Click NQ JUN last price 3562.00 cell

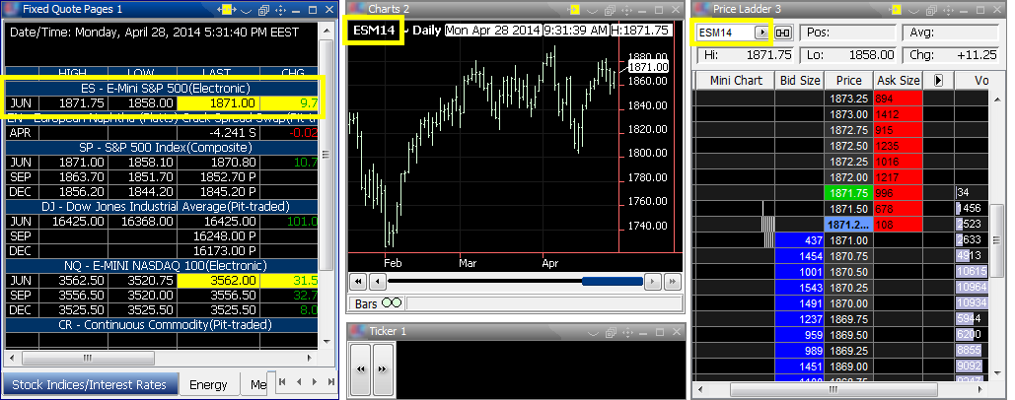[x=218, y=281]
